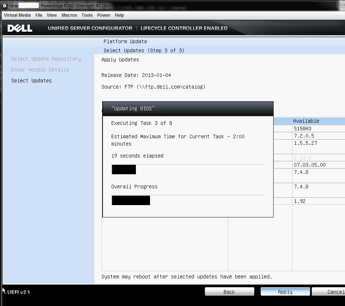Open the Power menu
Image resolution: width=345 pixels, height=306 pixels.
click(x=104, y=15)
